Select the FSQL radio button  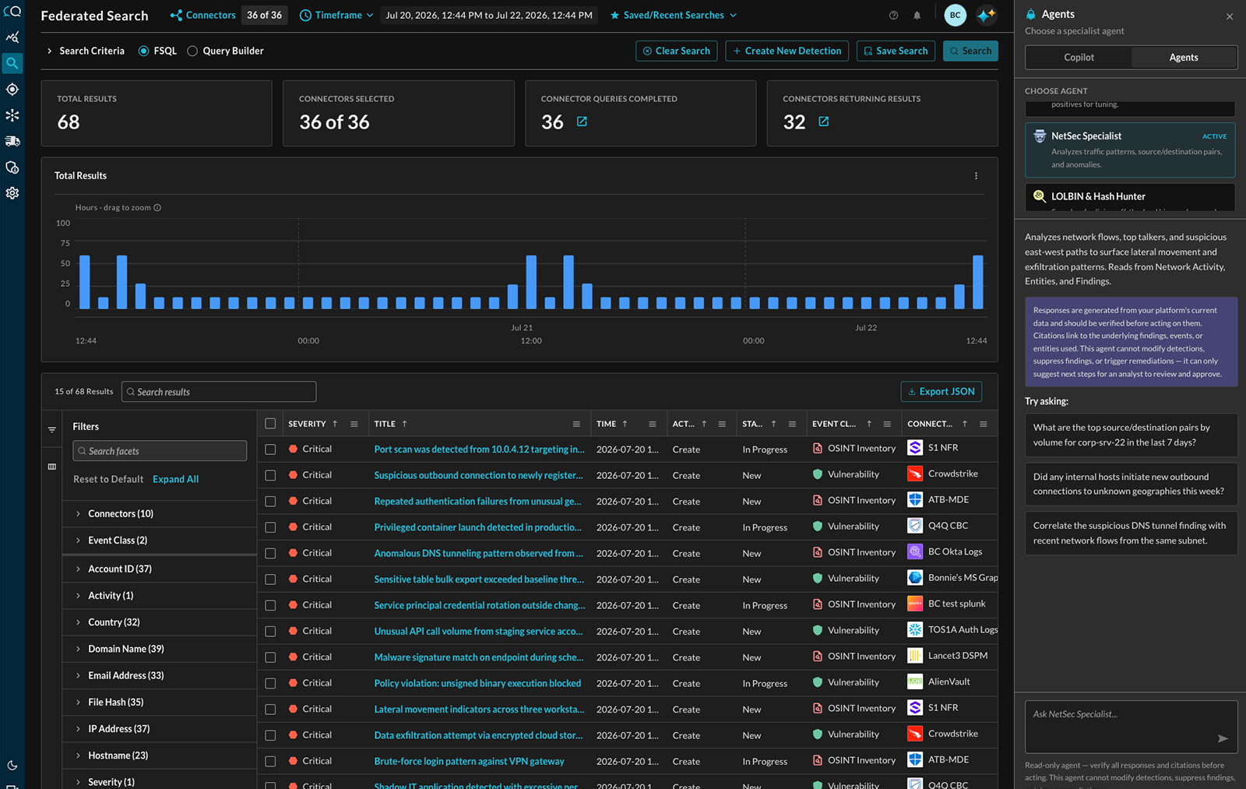[x=143, y=51]
